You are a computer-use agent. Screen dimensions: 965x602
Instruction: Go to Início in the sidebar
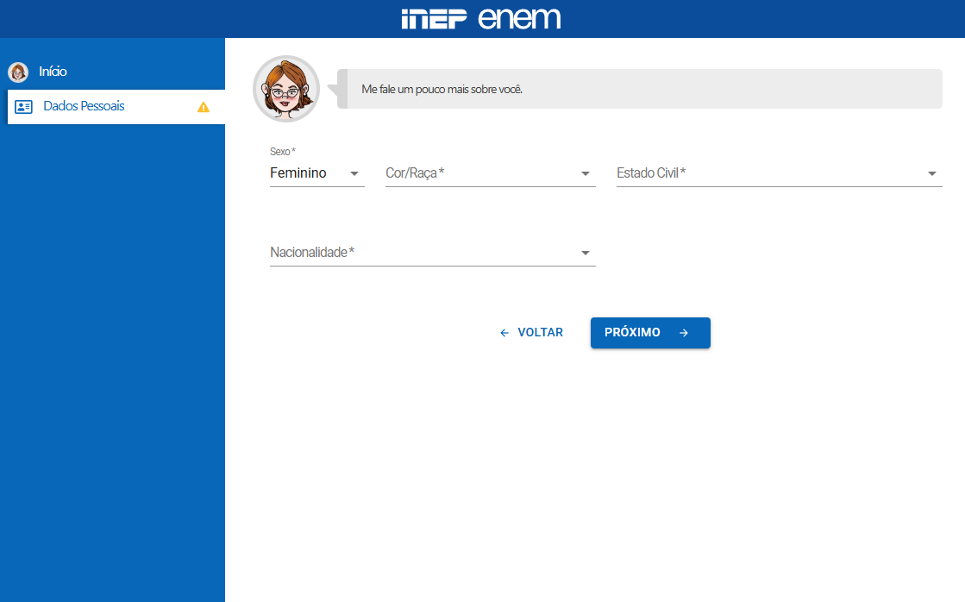point(53,72)
